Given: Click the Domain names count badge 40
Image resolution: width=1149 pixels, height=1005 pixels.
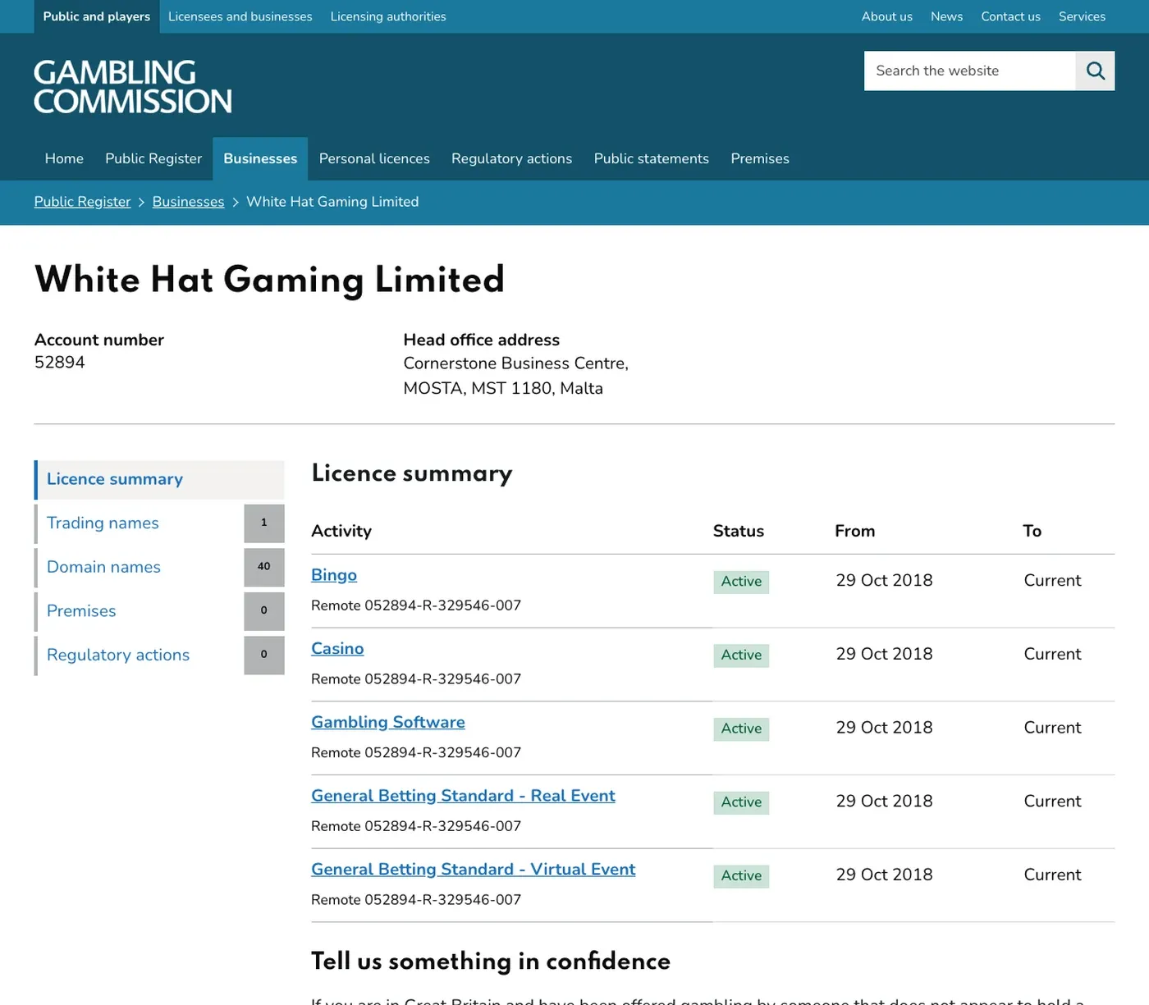Looking at the screenshot, I should pyautogui.click(x=264, y=568).
